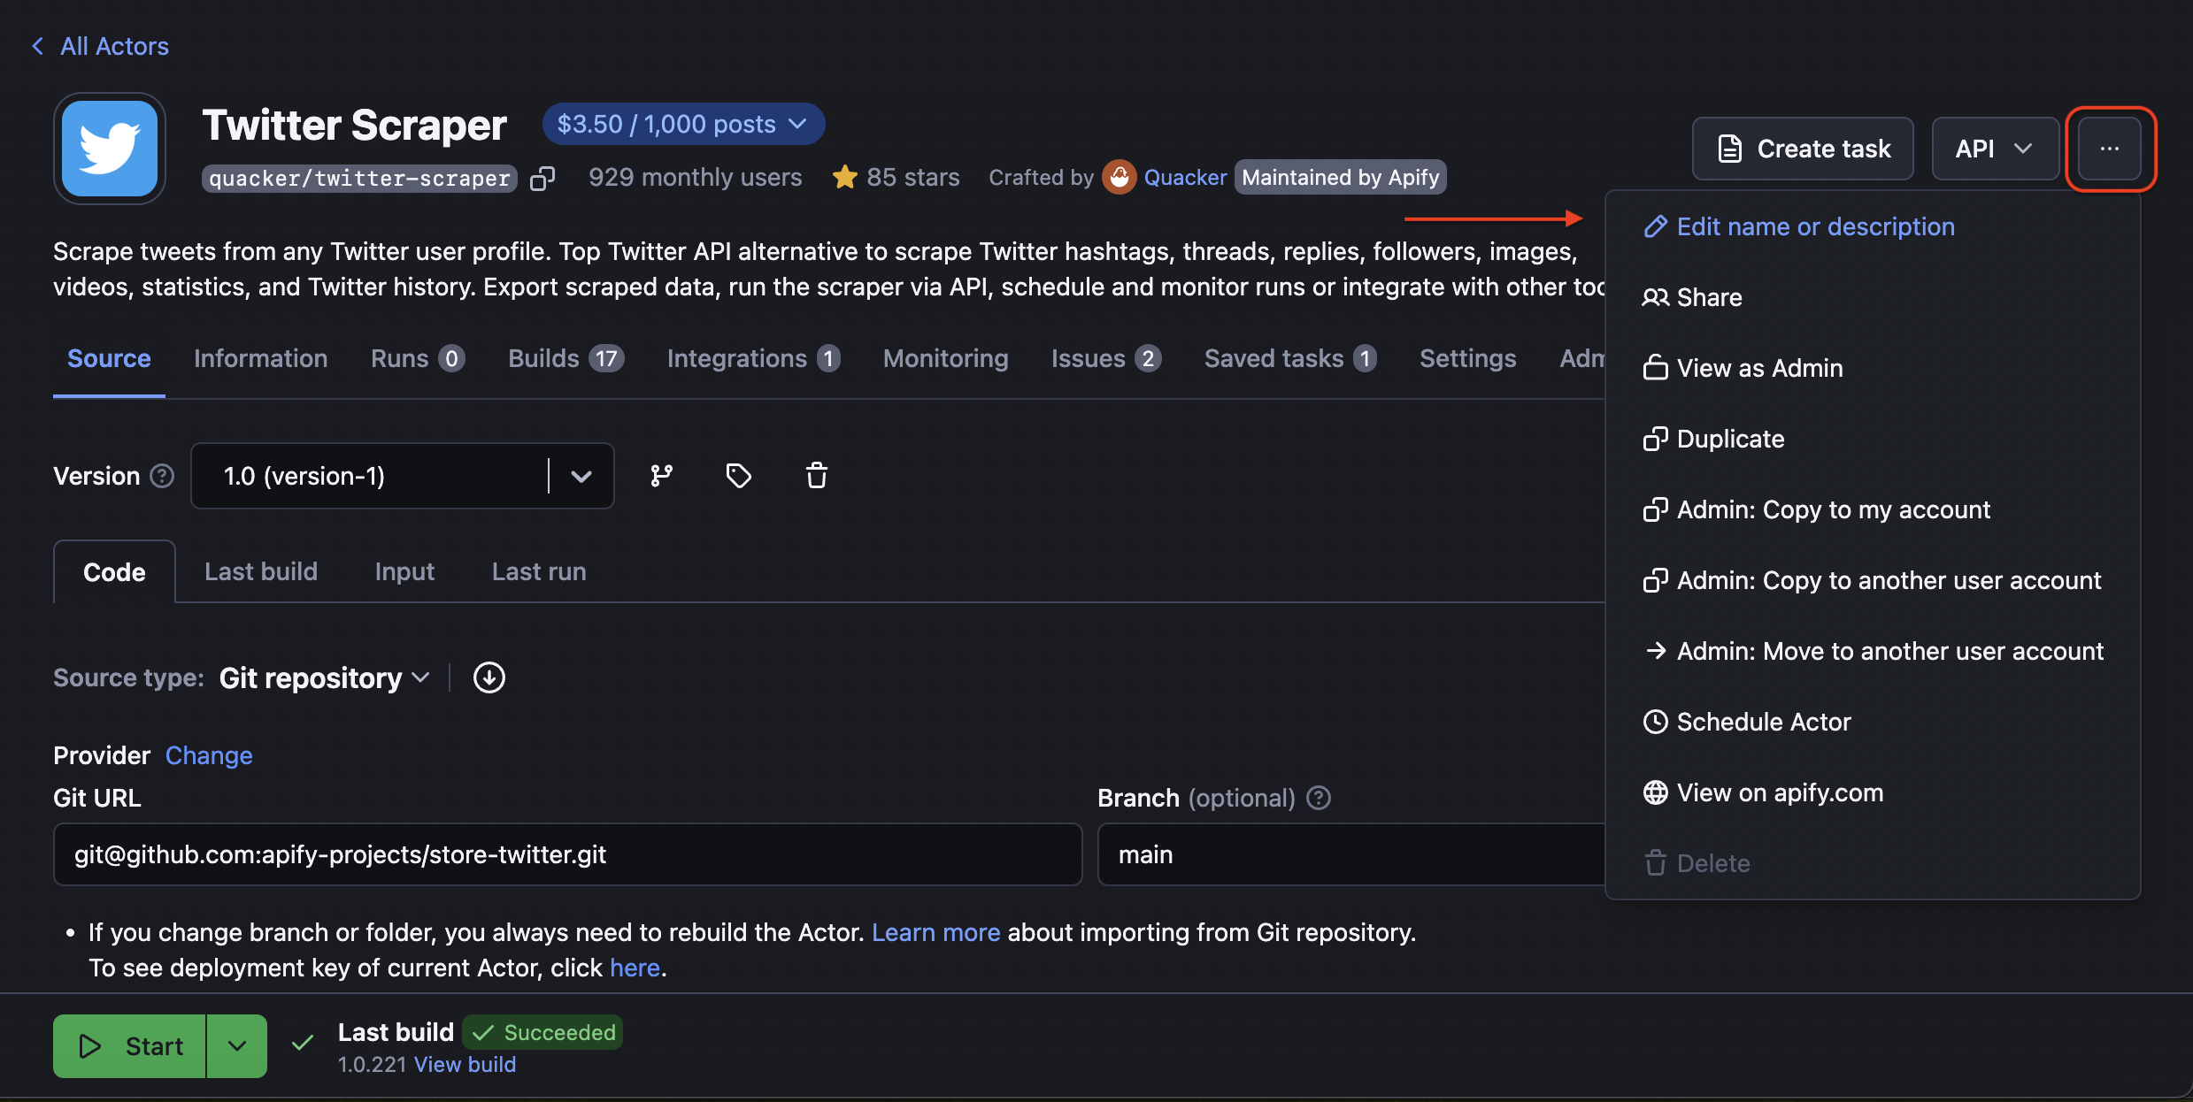The image size is (2193, 1102).
Task: Download the Actor source code
Action: [488, 677]
